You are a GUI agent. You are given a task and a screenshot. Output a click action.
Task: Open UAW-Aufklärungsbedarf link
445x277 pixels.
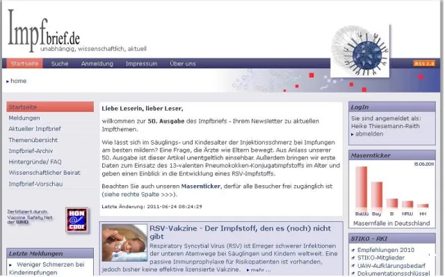391,266
